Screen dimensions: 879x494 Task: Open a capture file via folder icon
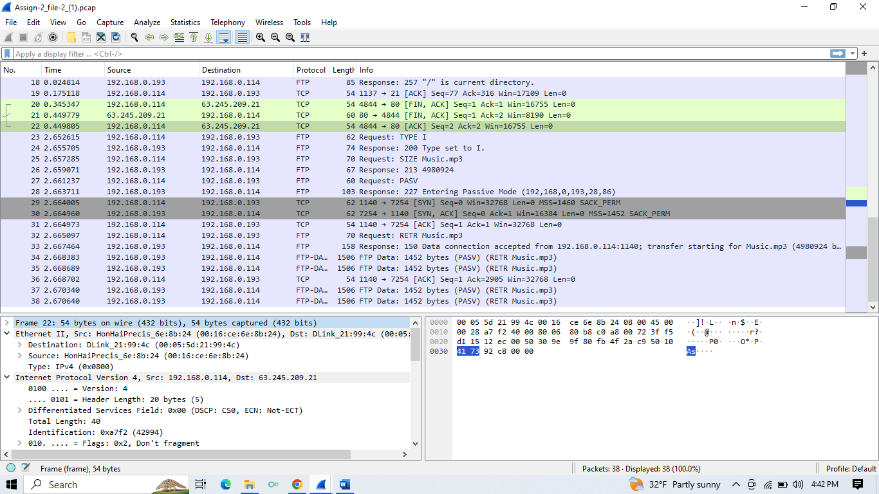(x=71, y=37)
